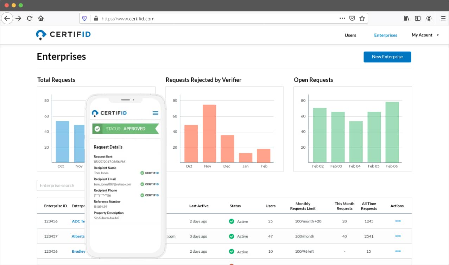The height and width of the screenshot is (265, 449).
Task: Click the "Requests Rejected by Verifier" chart title
Action: 203,80
